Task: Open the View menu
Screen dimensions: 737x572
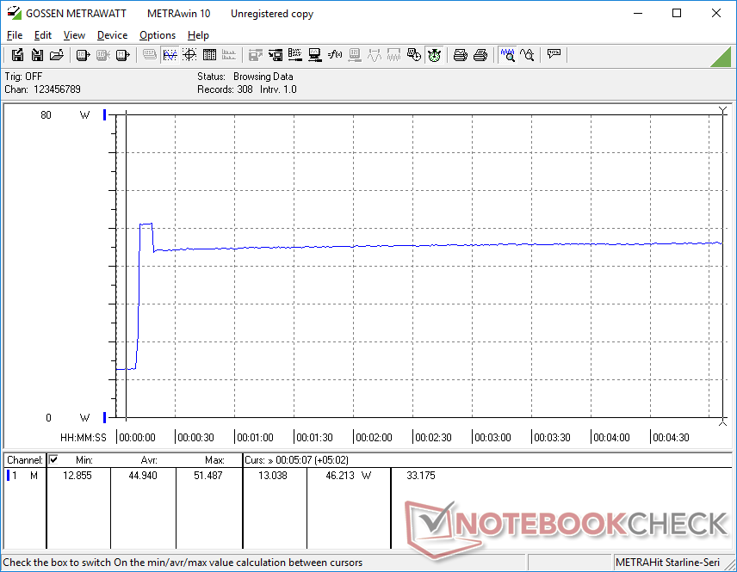Action: pos(74,35)
